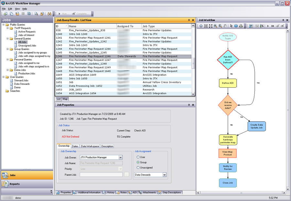Switch to the Map tab
Viewport: 291px width, 201px height.
[x=65, y=99]
